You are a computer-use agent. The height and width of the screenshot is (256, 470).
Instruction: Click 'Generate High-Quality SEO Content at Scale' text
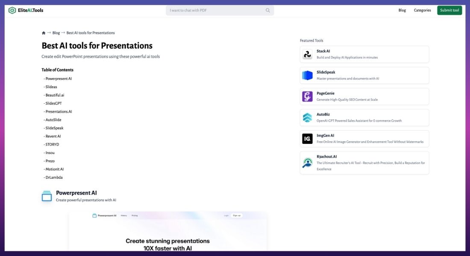coord(347,100)
